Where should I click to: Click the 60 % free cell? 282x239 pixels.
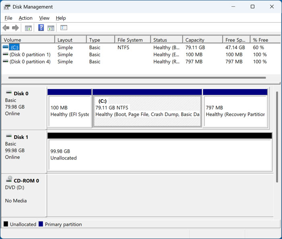coord(258,47)
